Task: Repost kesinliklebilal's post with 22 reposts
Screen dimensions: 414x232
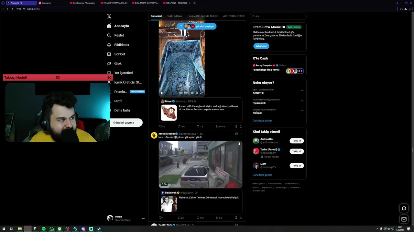Action: point(180,218)
